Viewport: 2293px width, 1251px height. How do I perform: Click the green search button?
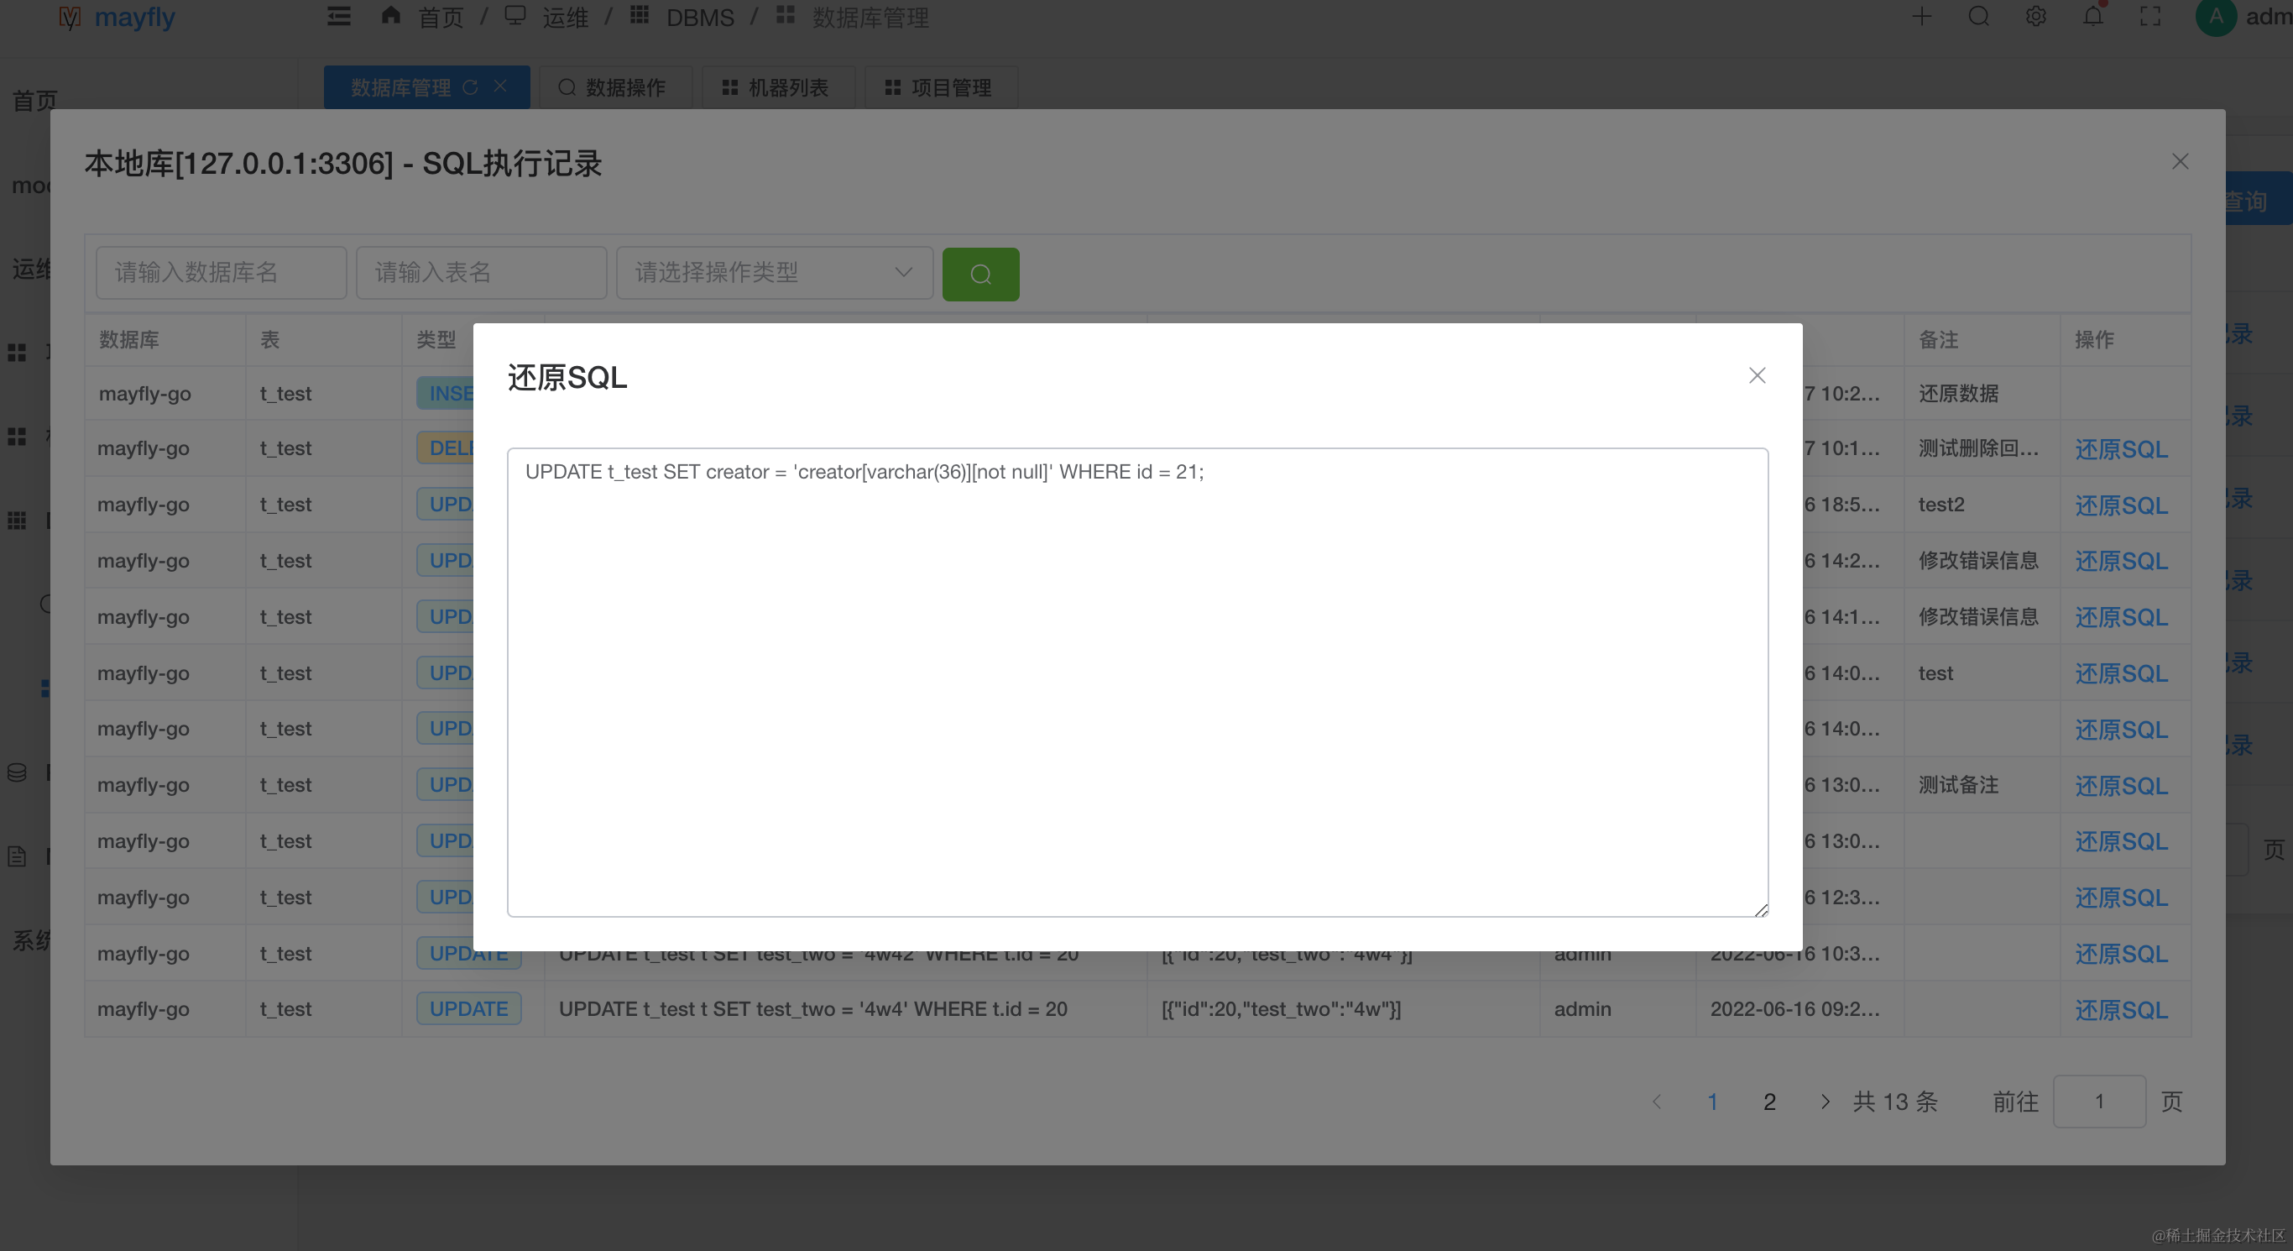(981, 275)
